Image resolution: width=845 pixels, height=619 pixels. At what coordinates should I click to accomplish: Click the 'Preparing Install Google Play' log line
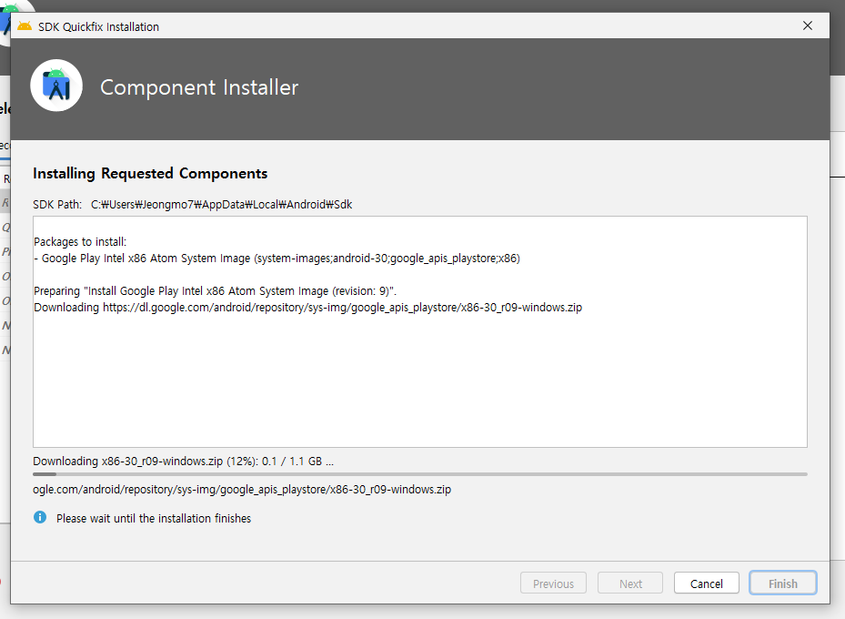[215, 291]
